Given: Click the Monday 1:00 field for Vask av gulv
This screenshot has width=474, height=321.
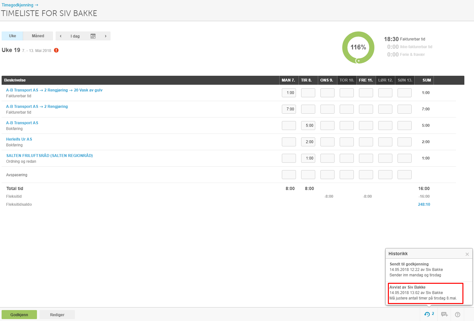Looking at the screenshot, I should pyautogui.click(x=289, y=93).
